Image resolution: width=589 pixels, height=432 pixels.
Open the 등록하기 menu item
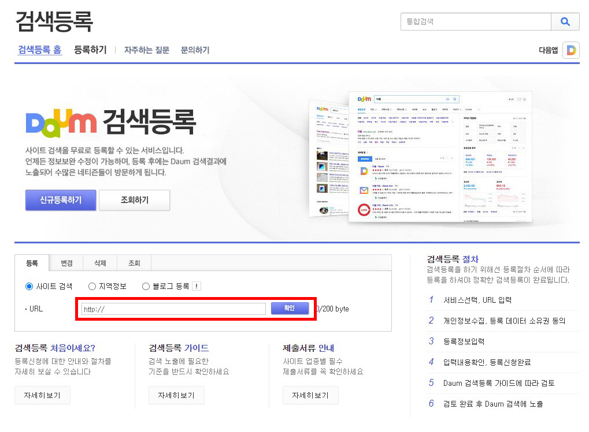tap(90, 50)
